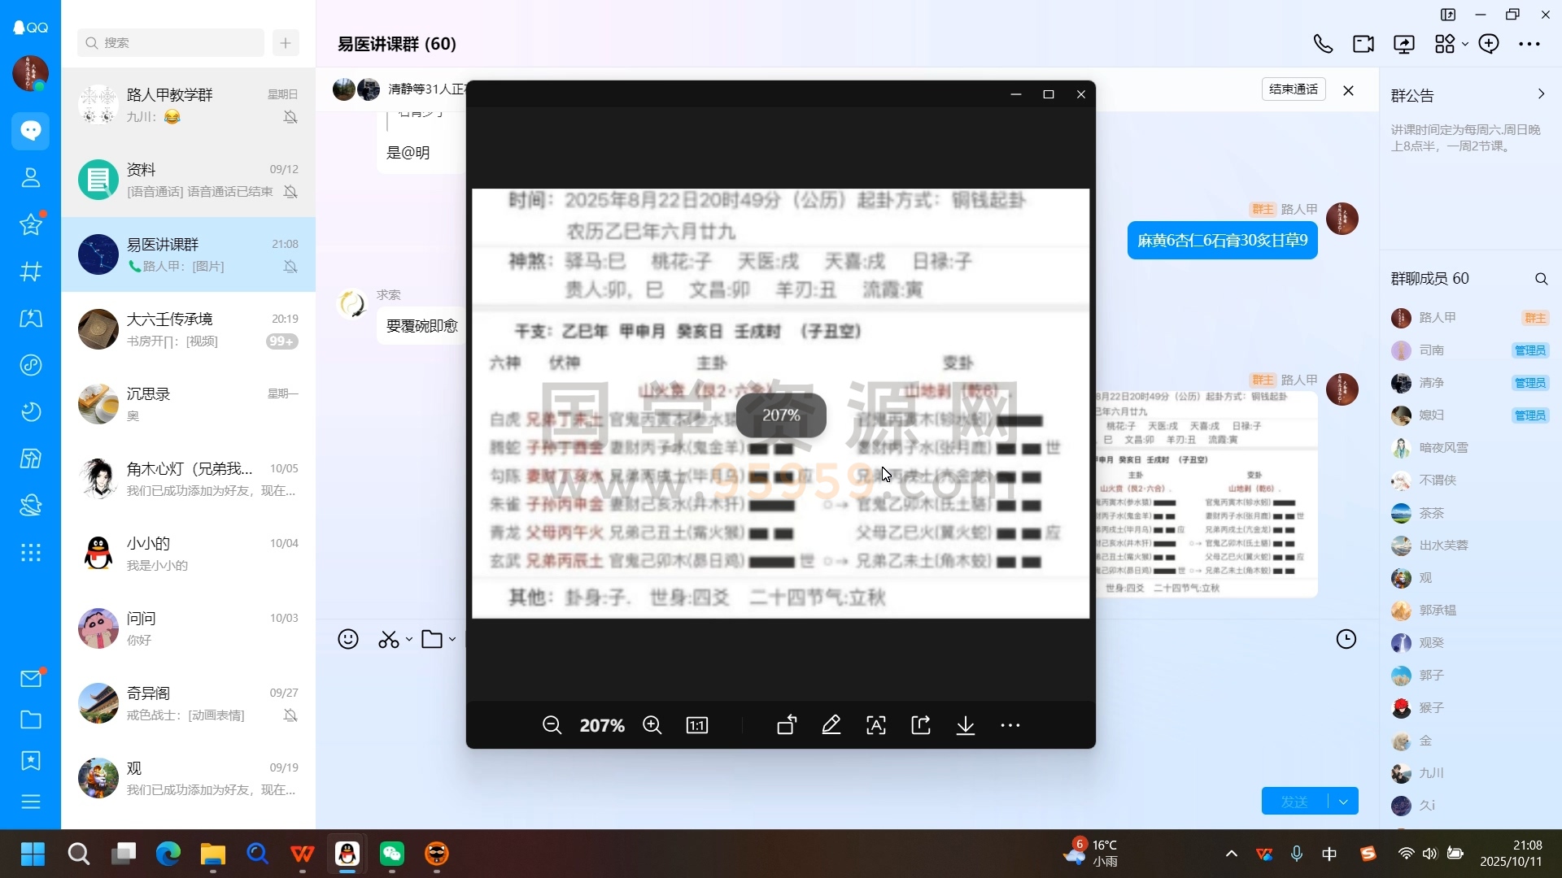
Task: Zoom in with the magnifier plus icon
Action: tap(652, 725)
